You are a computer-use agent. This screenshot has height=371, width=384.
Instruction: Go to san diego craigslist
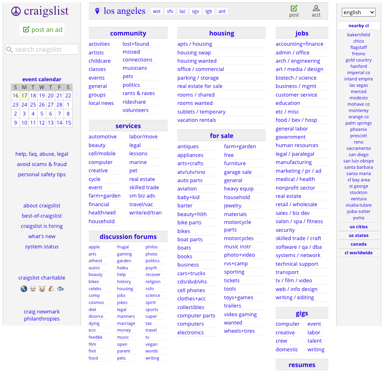coord(358,155)
